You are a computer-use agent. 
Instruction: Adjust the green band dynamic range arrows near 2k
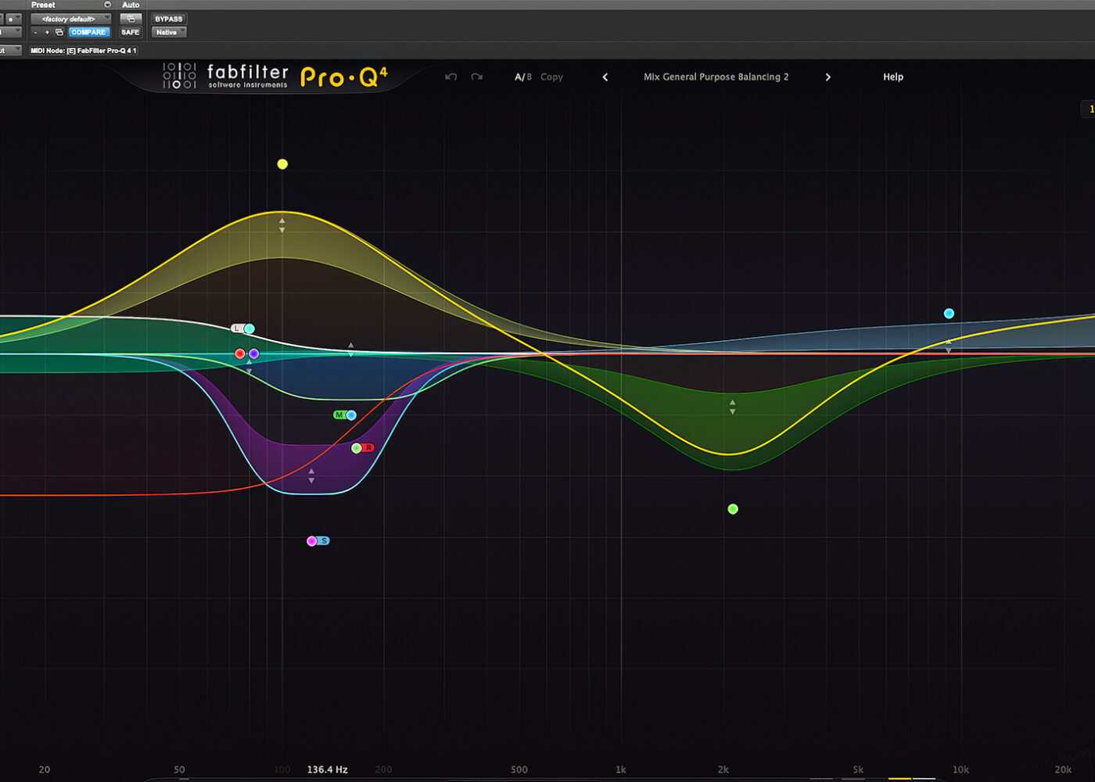(x=733, y=407)
